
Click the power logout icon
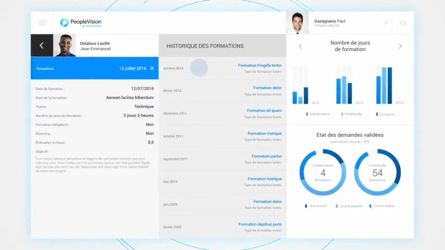pos(403,23)
